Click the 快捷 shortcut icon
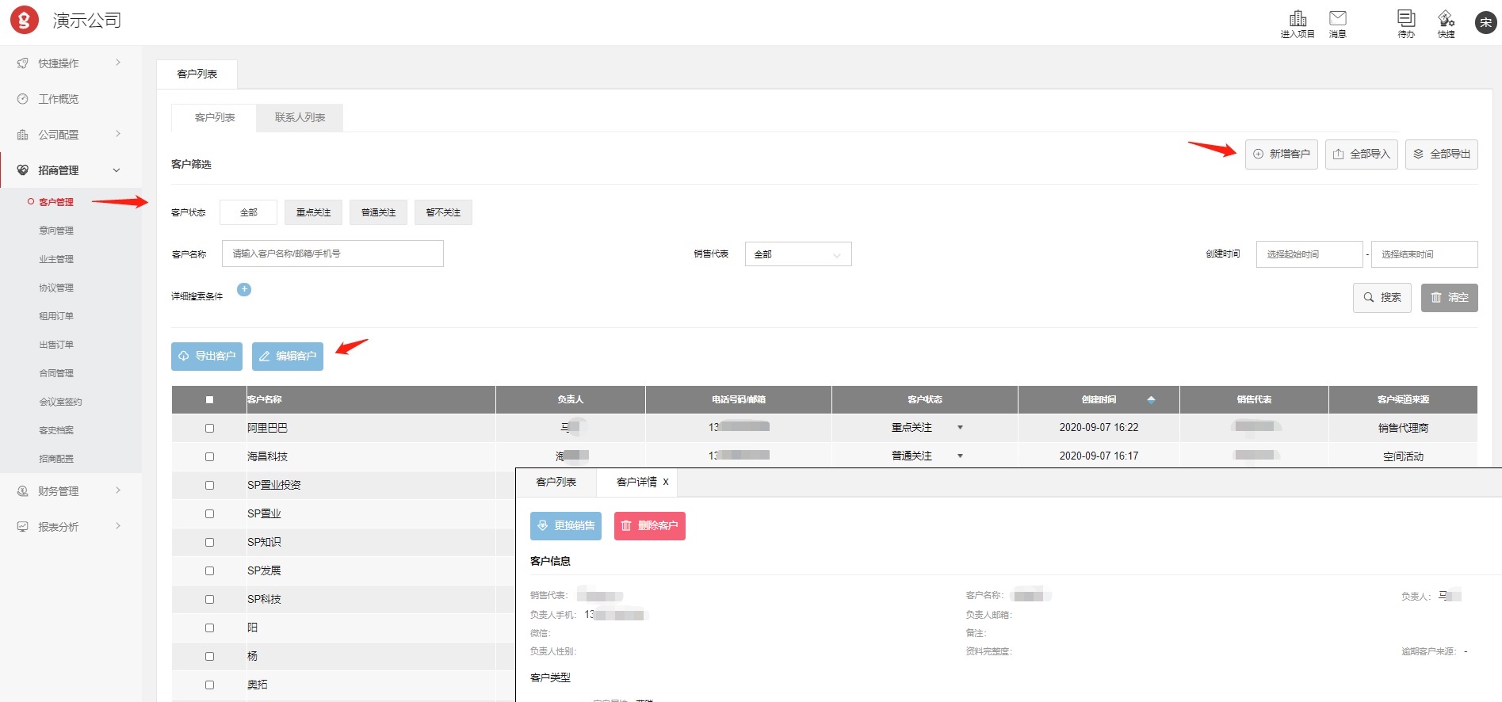 [1446, 19]
